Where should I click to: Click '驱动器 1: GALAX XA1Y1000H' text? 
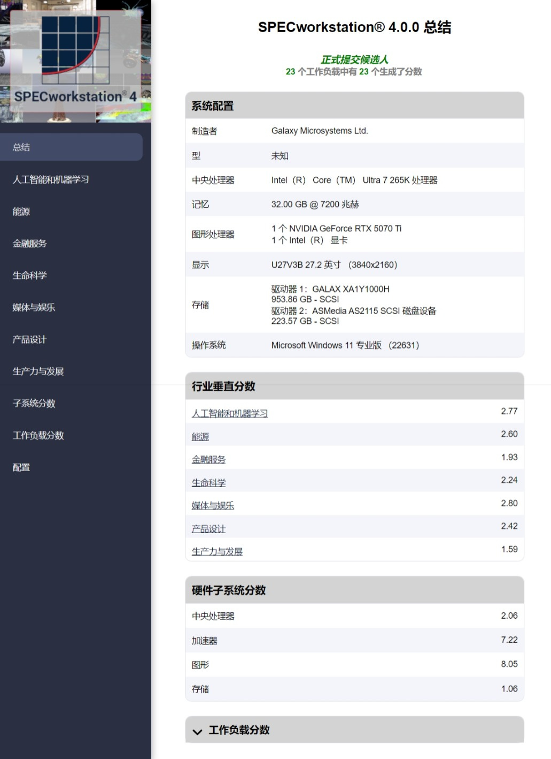[x=330, y=289]
